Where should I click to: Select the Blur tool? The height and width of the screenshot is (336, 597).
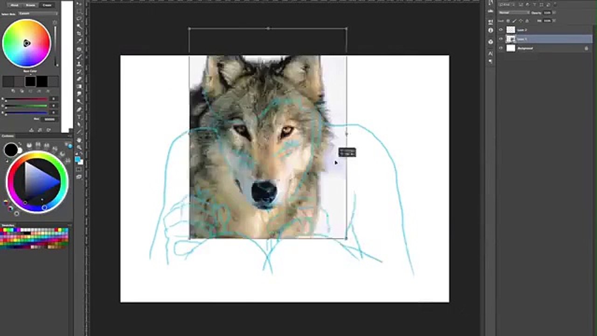pyautogui.click(x=79, y=94)
